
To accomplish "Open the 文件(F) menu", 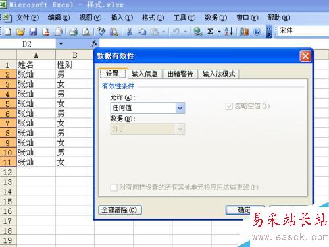I will tap(28, 18).
